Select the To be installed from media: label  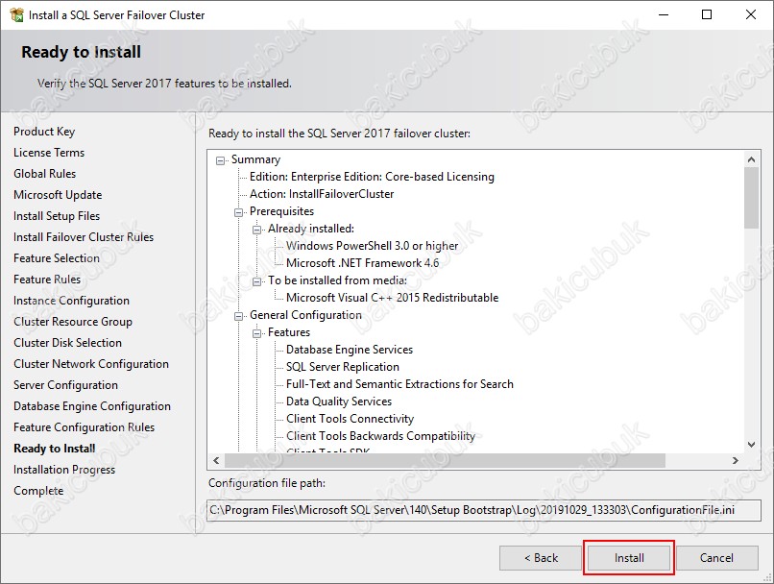click(x=338, y=280)
